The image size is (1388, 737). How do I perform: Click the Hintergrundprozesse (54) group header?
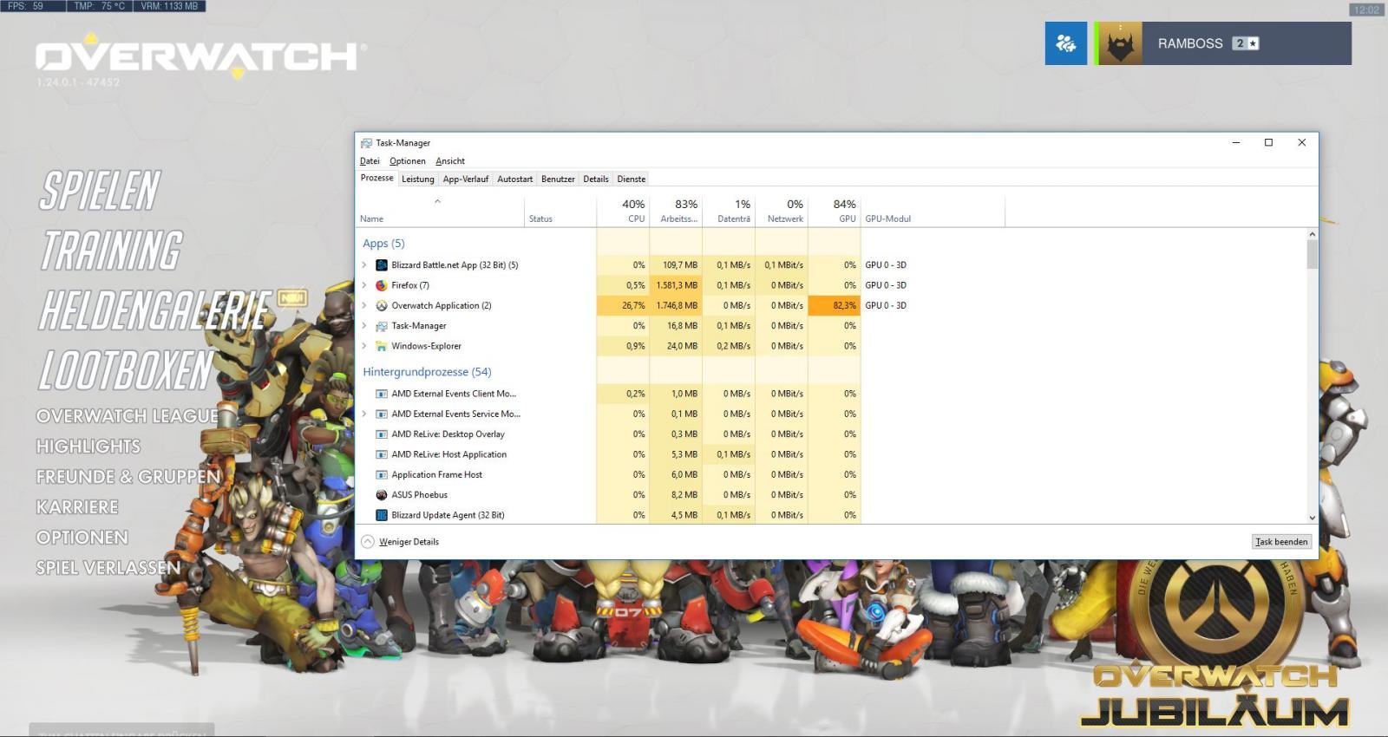pyautogui.click(x=427, y=372)
